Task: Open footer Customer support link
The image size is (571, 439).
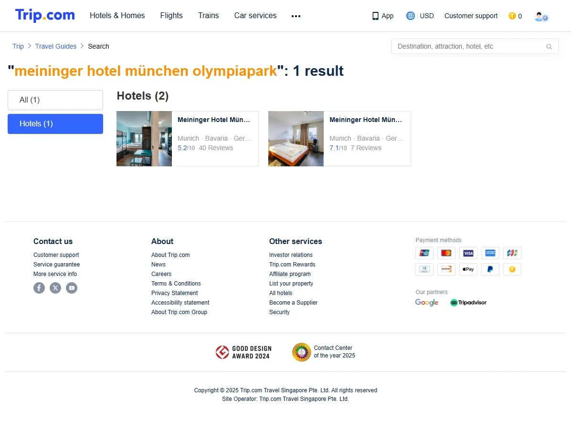Action: [56, 255]
